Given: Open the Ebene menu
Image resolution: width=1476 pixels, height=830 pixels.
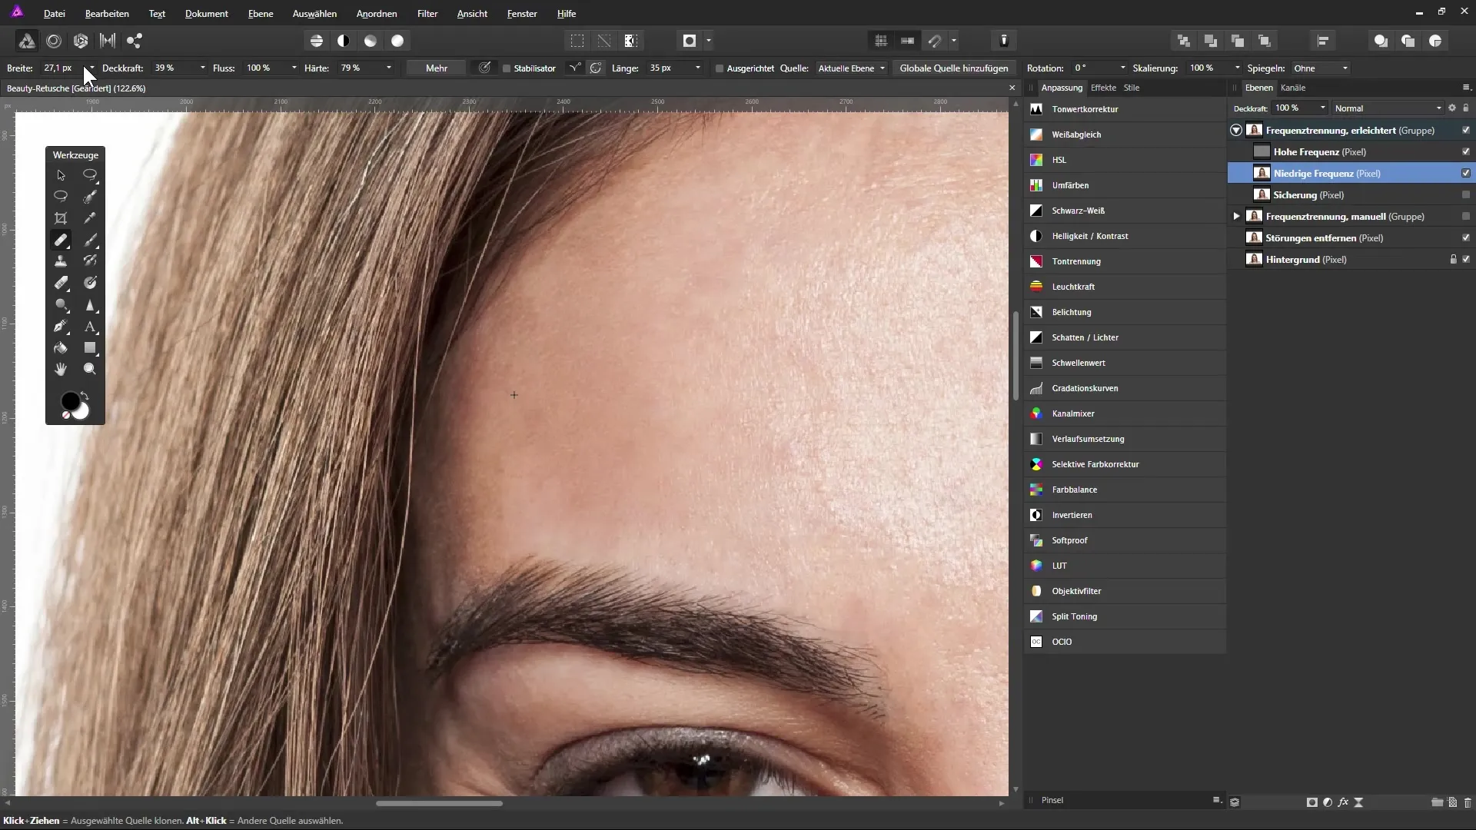Looking at the screenshot, I should coord(261,14).
